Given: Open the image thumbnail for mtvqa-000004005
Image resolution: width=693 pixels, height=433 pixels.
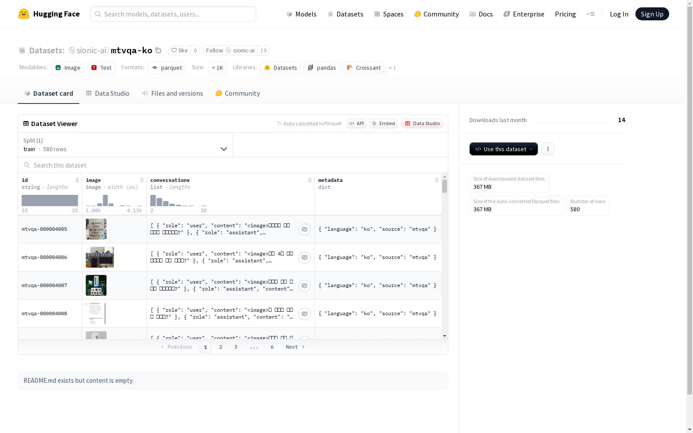Looking at the screenshot, I should click(x=96, y=229).
